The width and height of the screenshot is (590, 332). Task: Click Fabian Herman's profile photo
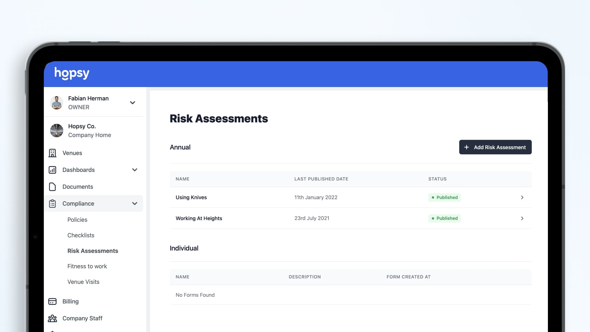(57, 103)
